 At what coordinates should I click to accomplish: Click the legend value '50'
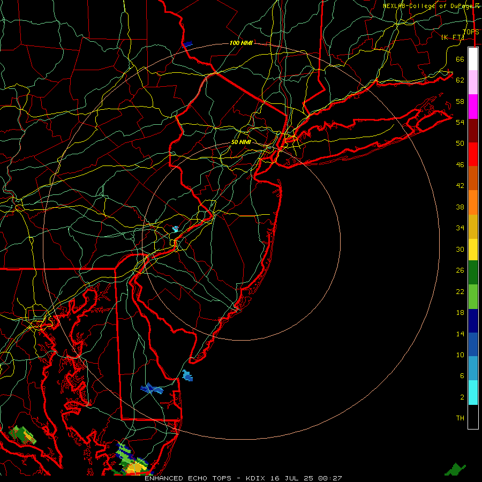click(460, 143)
